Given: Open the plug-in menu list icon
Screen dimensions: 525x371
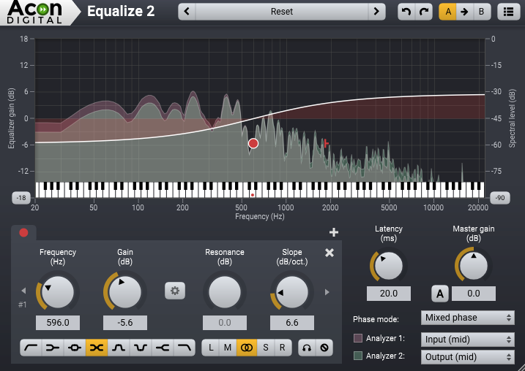Looking at the screenshot, I should (x=509, y=12).
